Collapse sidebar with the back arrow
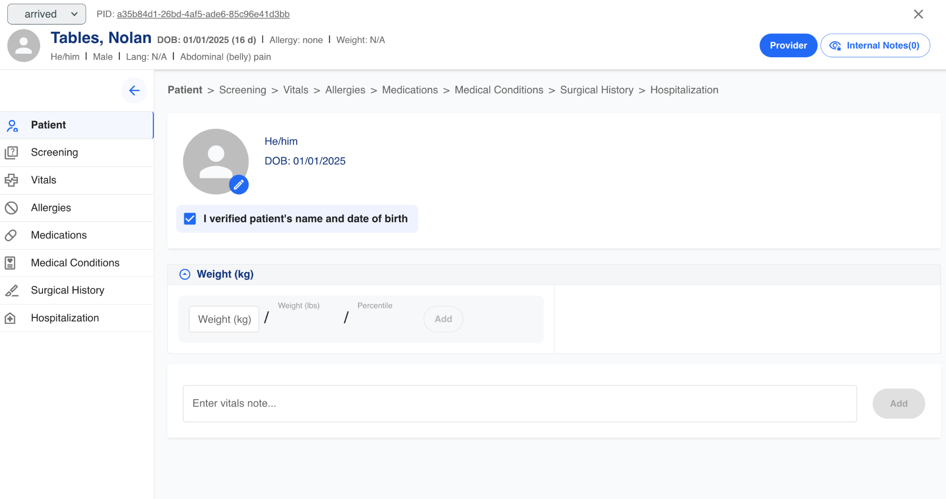This screenshot has width=946, height=499. pyautogui.click(x=134, y=90)
